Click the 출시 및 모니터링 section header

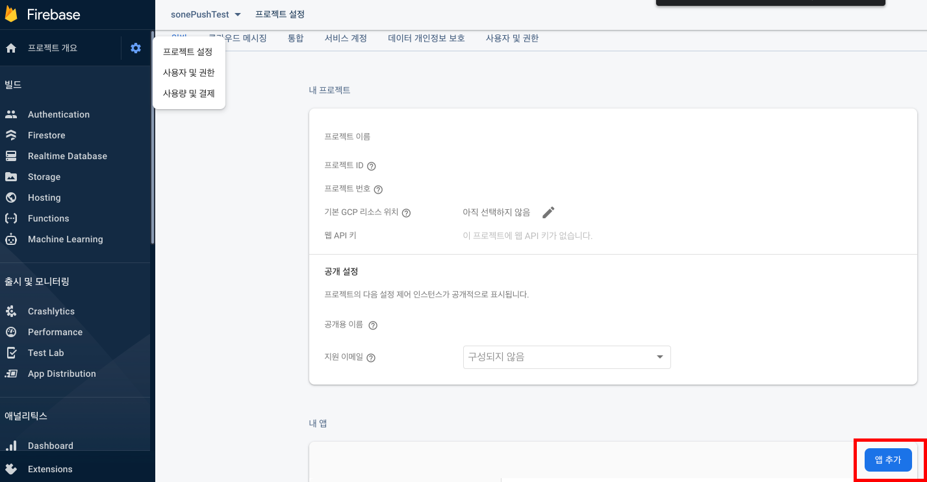click(37, 281)
